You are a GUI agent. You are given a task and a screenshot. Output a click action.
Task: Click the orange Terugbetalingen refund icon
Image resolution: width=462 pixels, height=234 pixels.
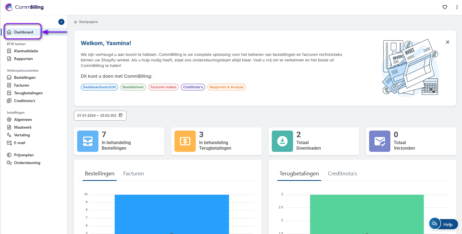[x=185, y=141]
